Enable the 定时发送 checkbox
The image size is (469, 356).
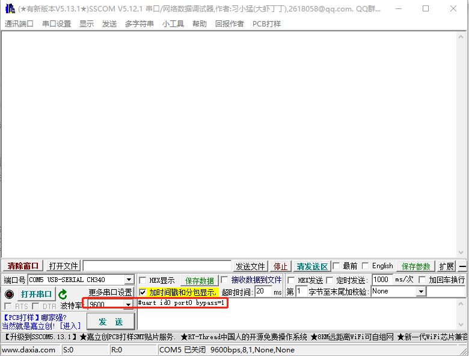tap(331, 280)
